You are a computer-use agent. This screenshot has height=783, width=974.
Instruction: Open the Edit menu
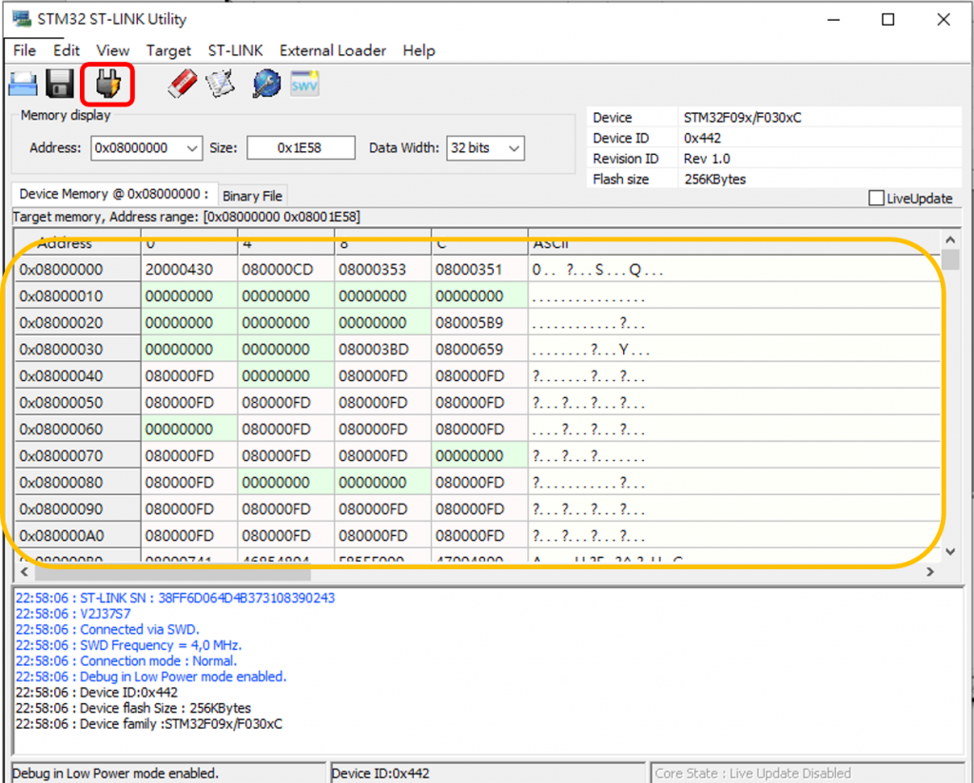pyautogui.click(x=67, y=50)
